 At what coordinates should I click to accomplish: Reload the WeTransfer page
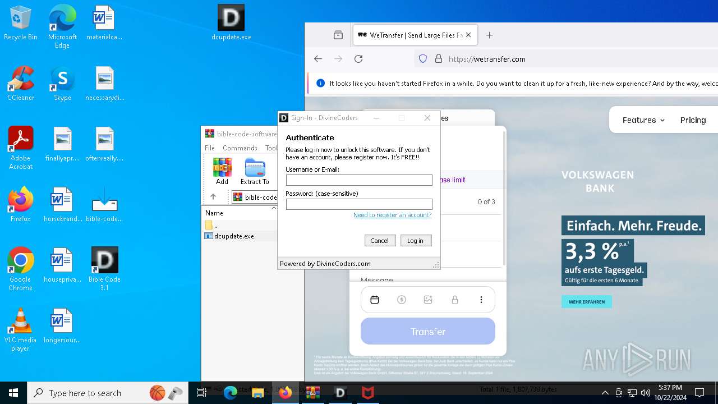[x=358, y=59]
